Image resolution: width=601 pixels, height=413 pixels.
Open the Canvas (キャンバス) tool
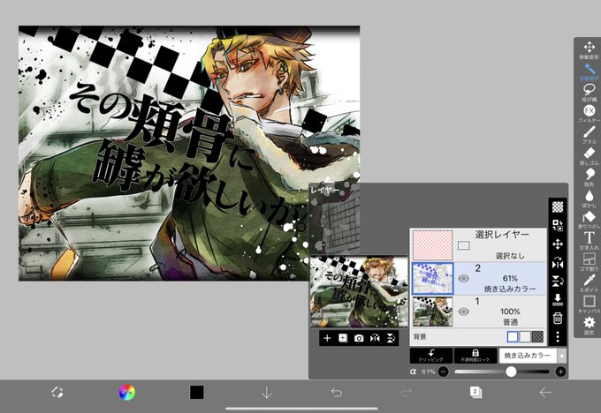tap(589, 304)
